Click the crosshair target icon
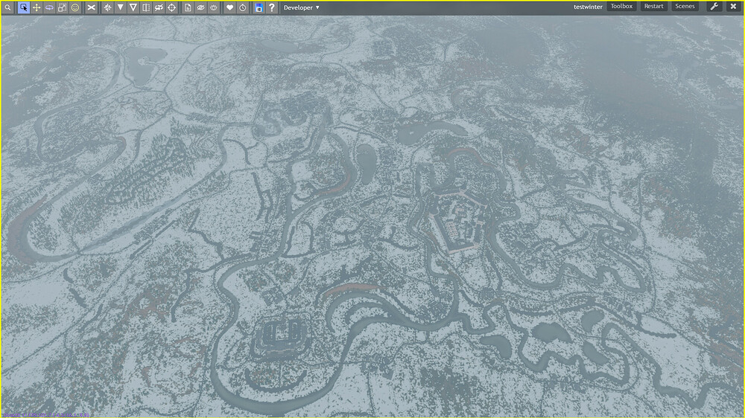745x418 pixels. (x=171, y=7)
